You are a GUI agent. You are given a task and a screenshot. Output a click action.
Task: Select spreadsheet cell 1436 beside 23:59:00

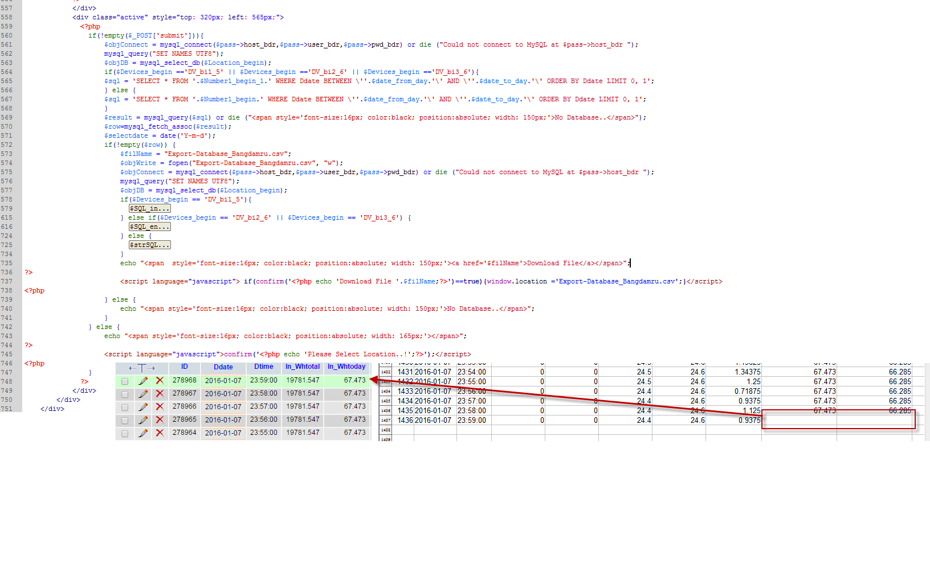click(403, 421)
